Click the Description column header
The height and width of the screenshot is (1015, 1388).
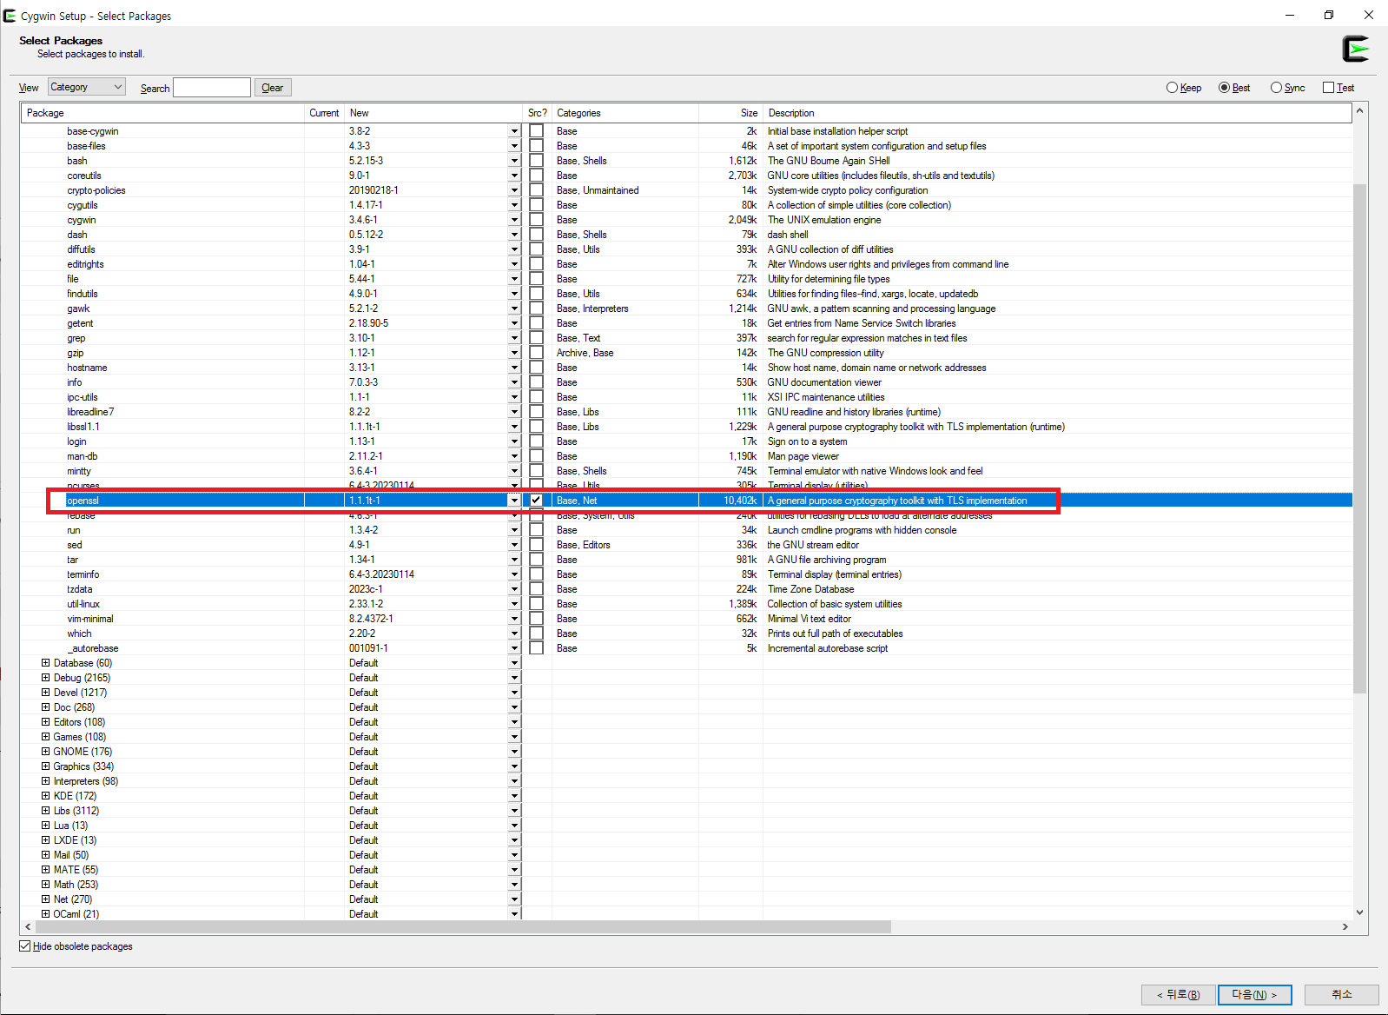pos(1057,113)
